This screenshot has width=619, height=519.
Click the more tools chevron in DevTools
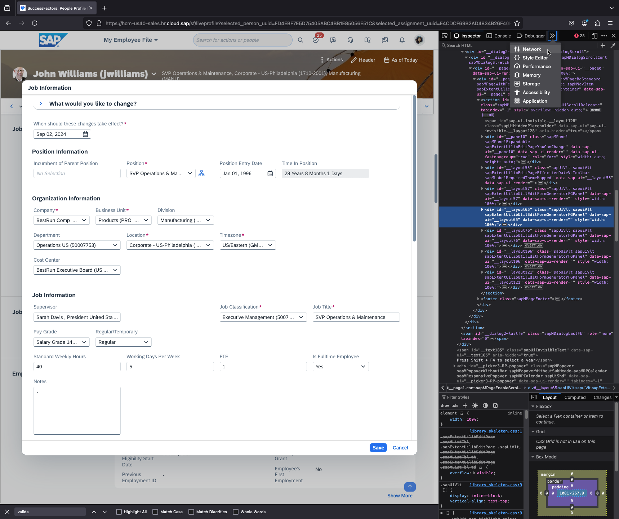552,36
